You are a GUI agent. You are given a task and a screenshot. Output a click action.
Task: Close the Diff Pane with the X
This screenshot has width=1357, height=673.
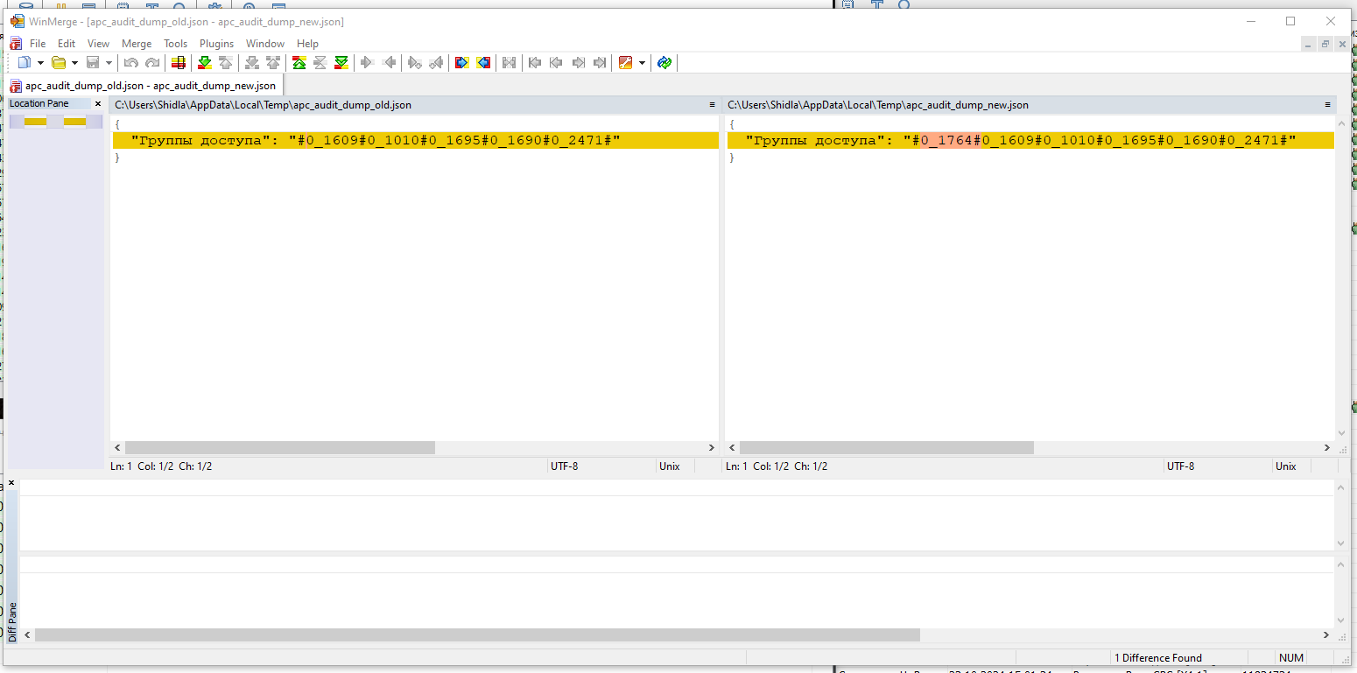tap(11, 483)
